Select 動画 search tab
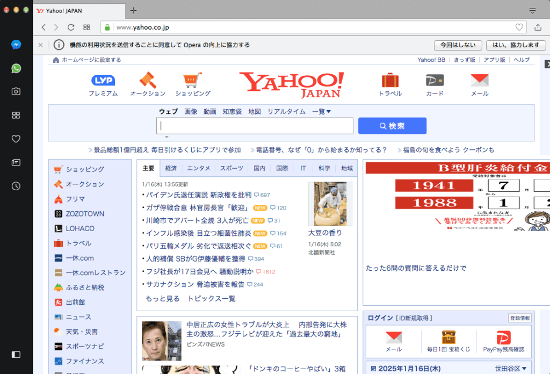Screen dimensions: 550x374 pos(210,112)
